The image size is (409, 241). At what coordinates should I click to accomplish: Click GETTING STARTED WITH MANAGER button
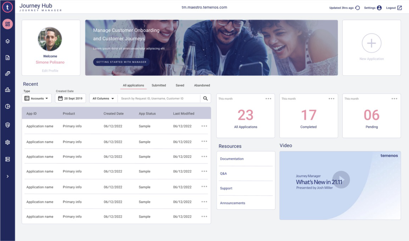click(121, 62)
